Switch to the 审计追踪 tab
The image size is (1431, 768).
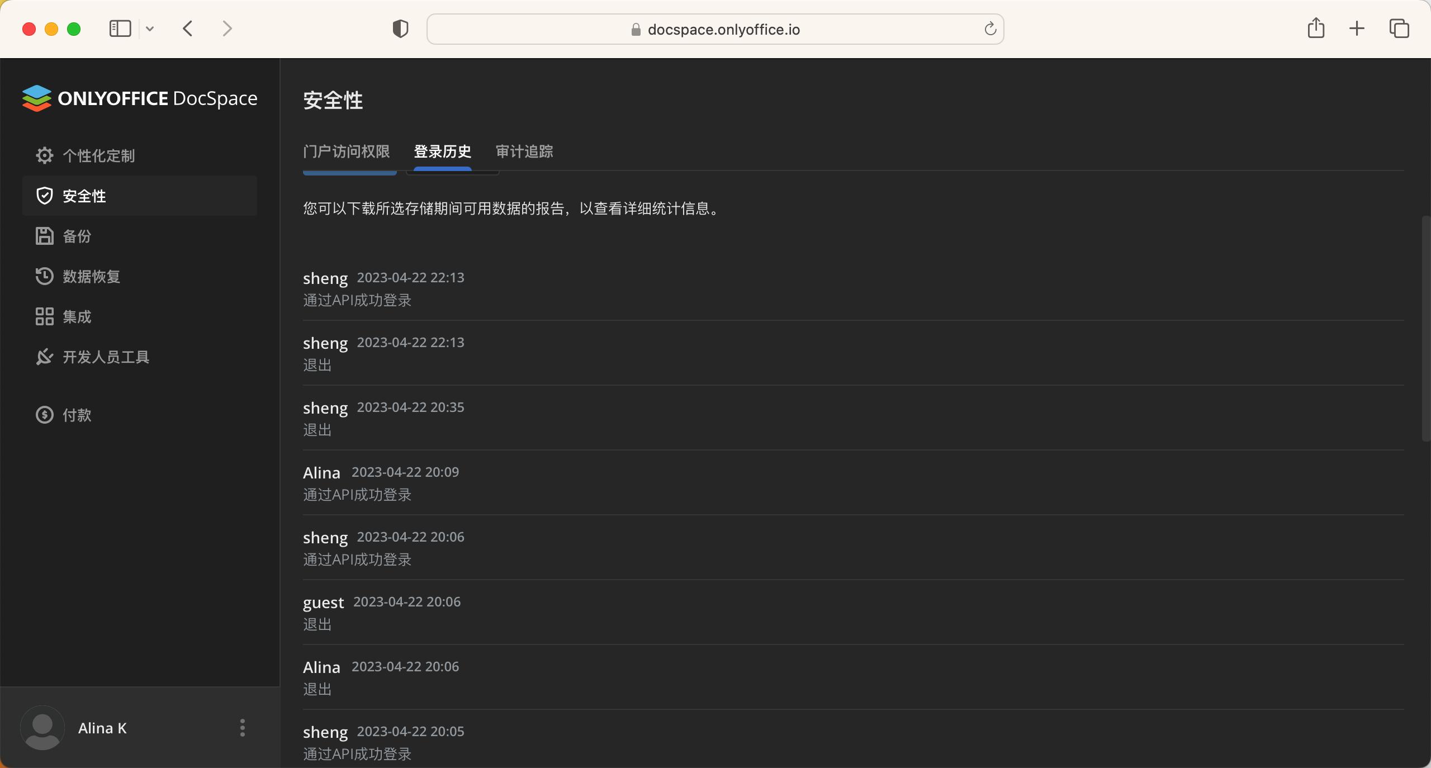523,151
